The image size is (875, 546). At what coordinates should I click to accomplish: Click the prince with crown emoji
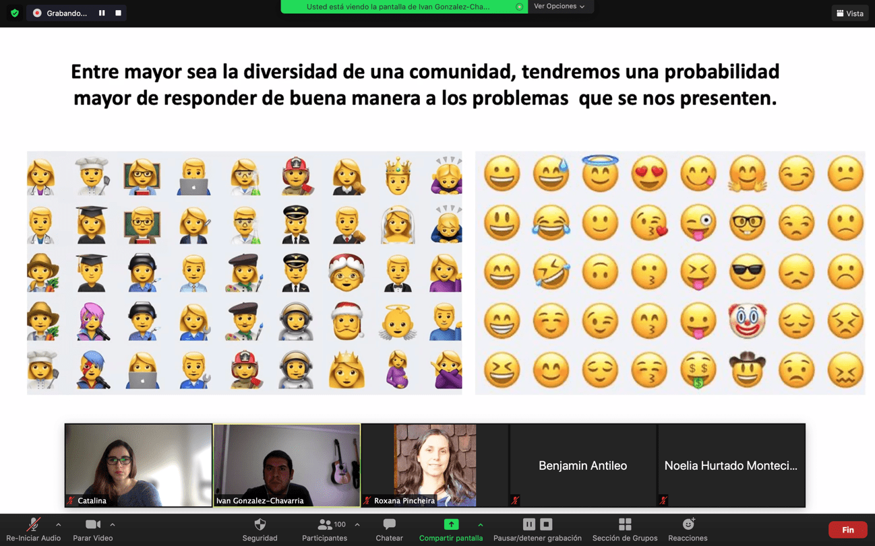(397, 175)
